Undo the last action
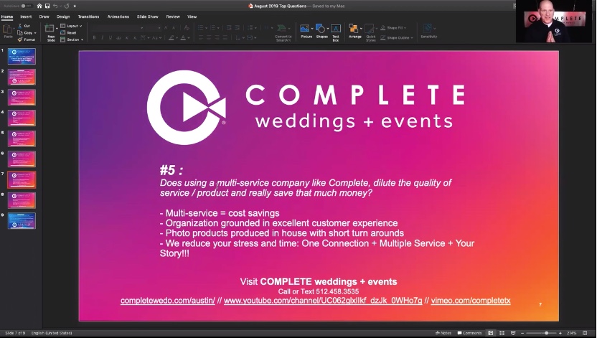 (55, 6)
